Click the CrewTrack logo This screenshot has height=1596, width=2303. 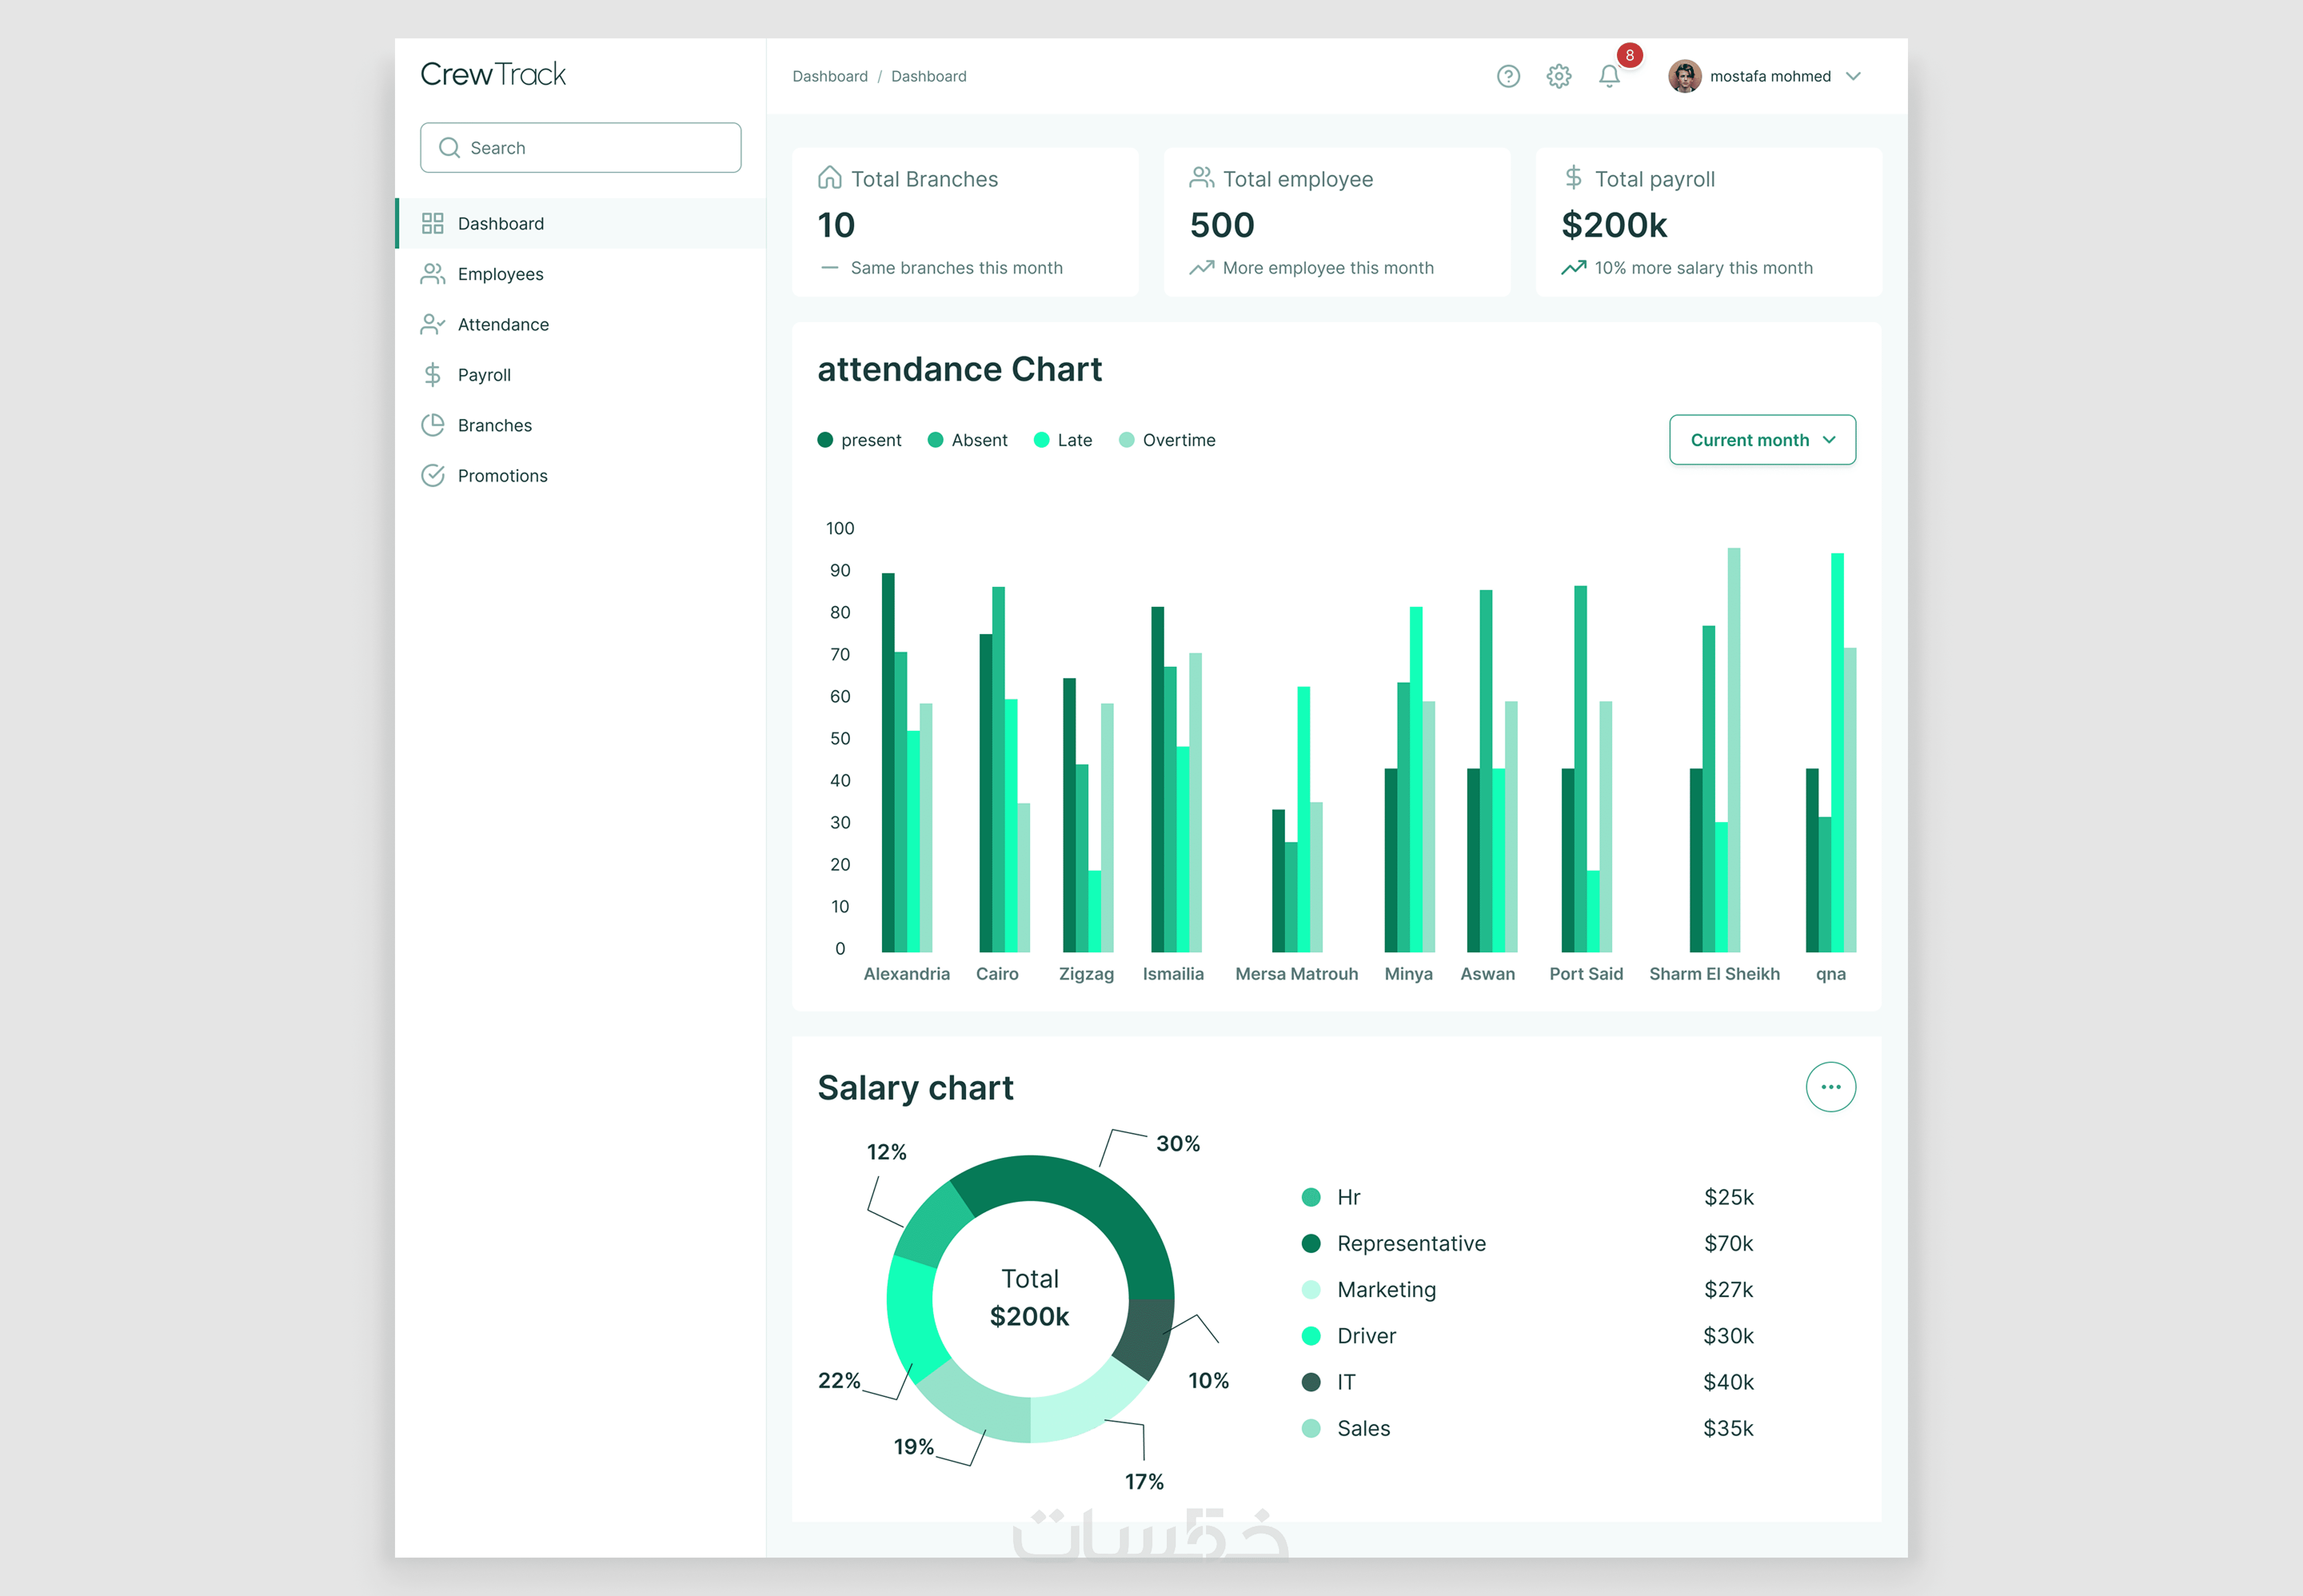tap(493, 74)
